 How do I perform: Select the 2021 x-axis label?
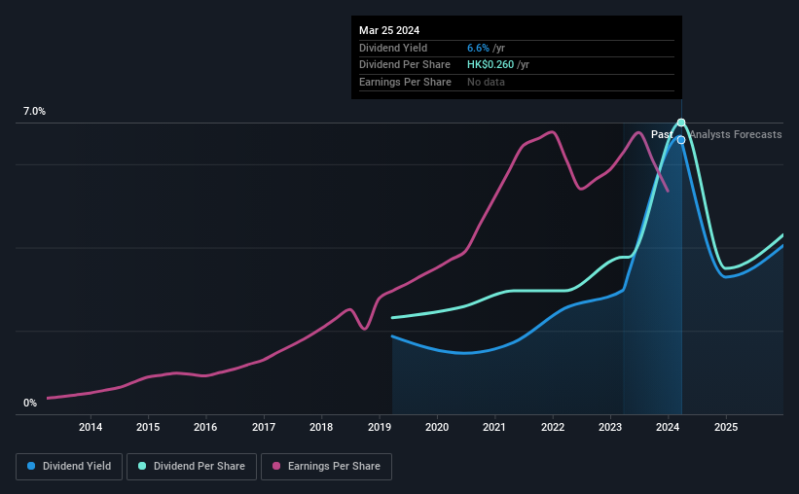[495, 427]
